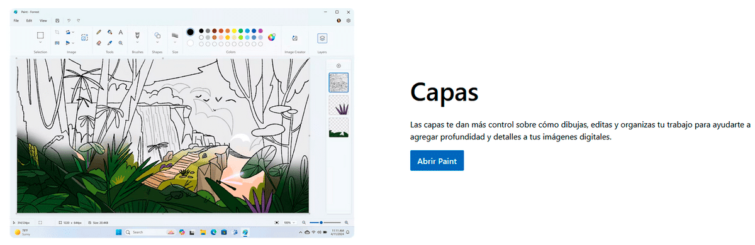Click the Rotate image icon
The image size is (755, 245).
click(x=67, y=32)
